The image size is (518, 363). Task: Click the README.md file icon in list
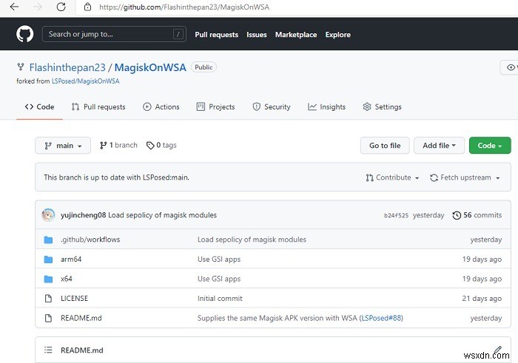(48, 318)
